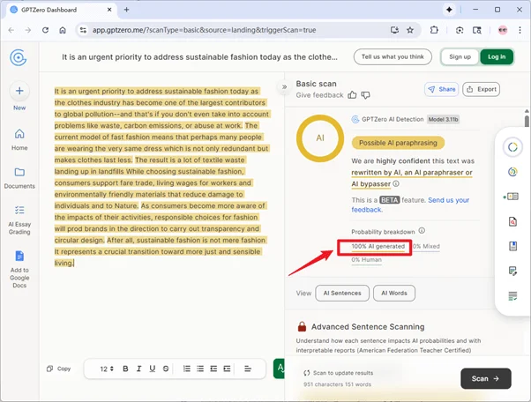Toggle strikethrough formatting in editor toolbar

pyautogui.click(x=164, y=368)
